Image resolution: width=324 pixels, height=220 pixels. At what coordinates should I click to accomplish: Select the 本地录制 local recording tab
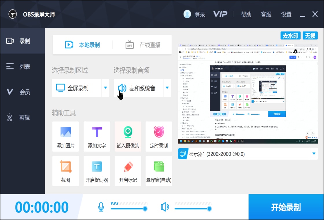point(82,45)
